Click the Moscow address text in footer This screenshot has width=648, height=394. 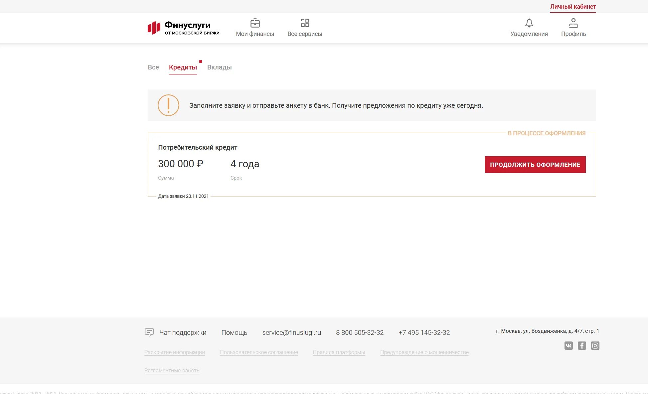[x=548, y=331]
